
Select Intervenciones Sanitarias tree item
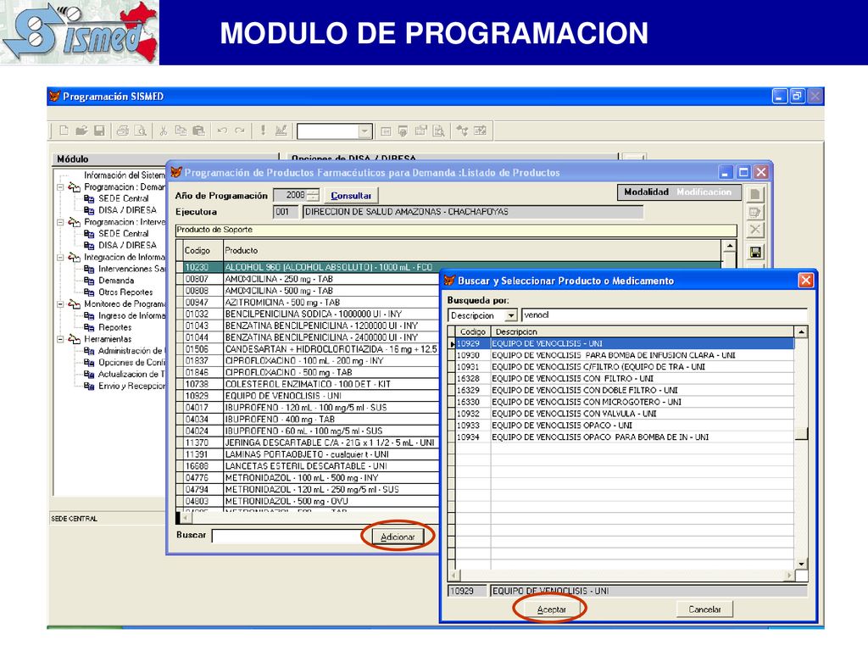tap(131, 269)
